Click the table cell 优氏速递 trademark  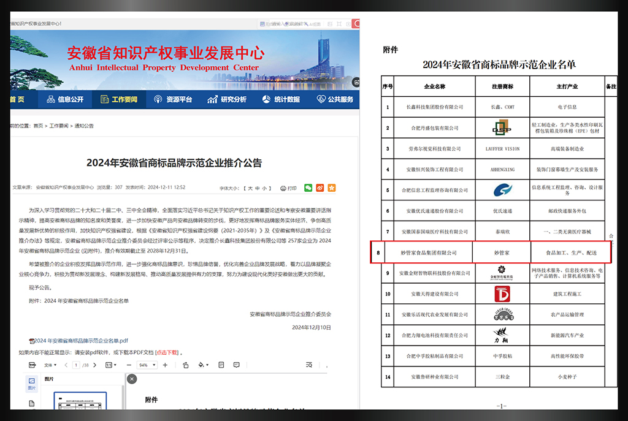click(503, 211)
